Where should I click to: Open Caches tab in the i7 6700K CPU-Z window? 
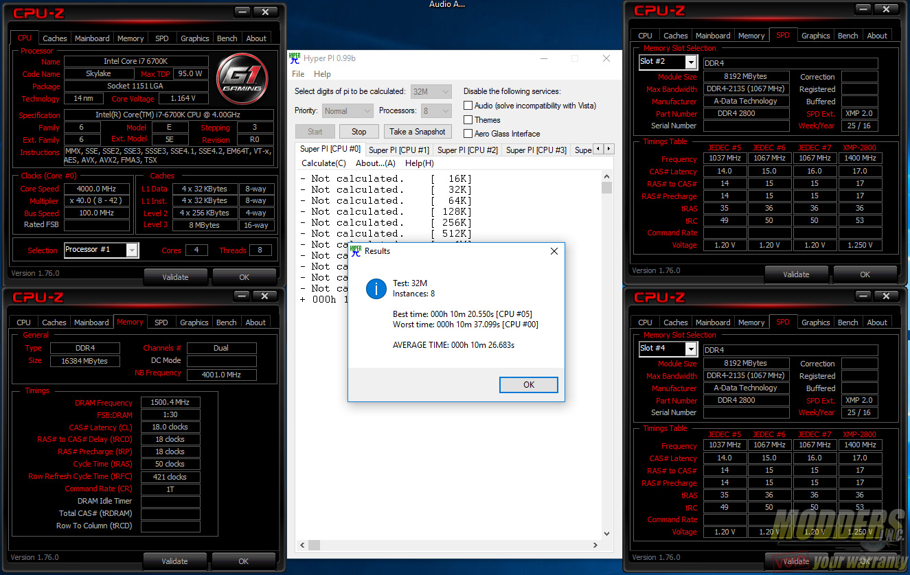click(55, 38)
